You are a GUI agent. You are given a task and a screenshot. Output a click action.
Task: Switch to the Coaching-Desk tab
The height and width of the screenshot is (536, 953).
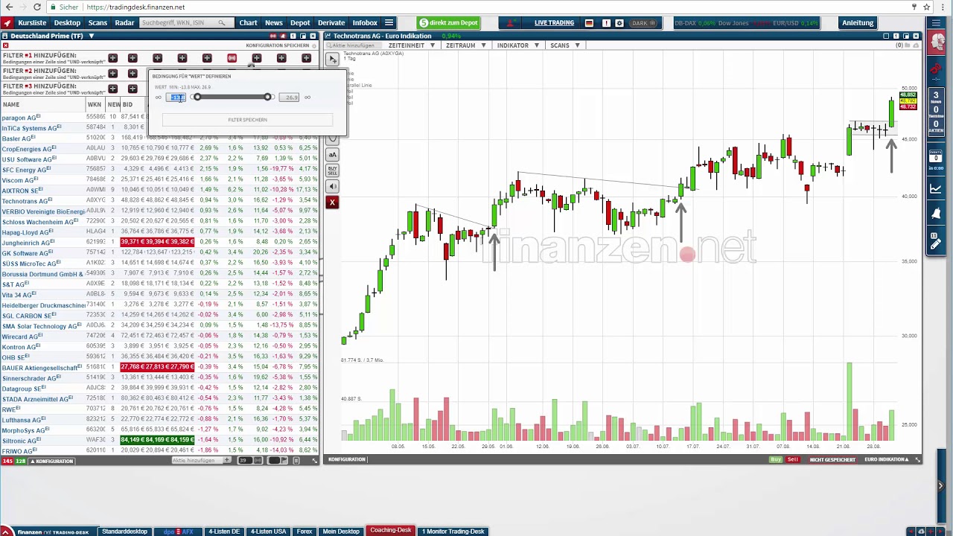[391, 531]
